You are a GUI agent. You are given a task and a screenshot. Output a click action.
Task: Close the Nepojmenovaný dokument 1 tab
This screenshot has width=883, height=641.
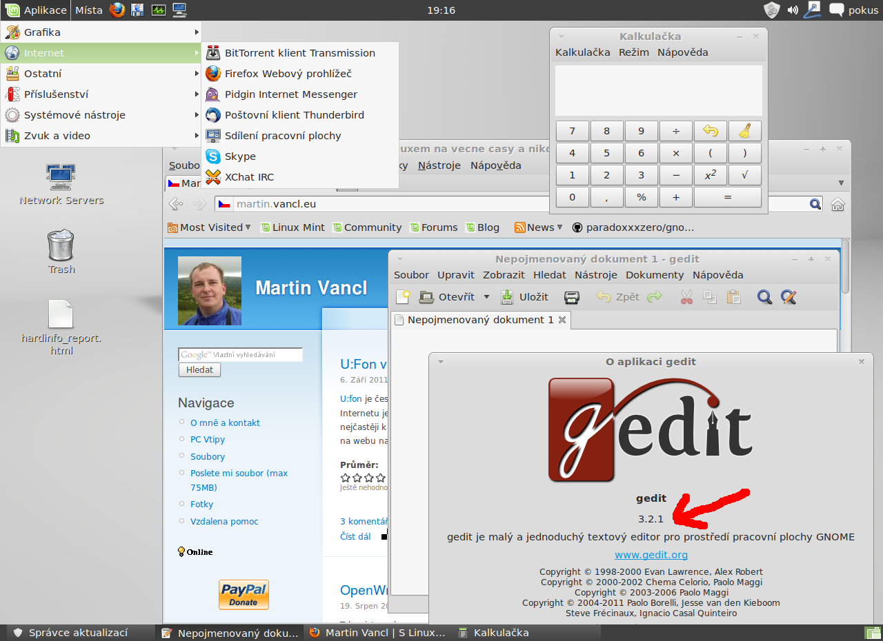click(x=562, y=320)
